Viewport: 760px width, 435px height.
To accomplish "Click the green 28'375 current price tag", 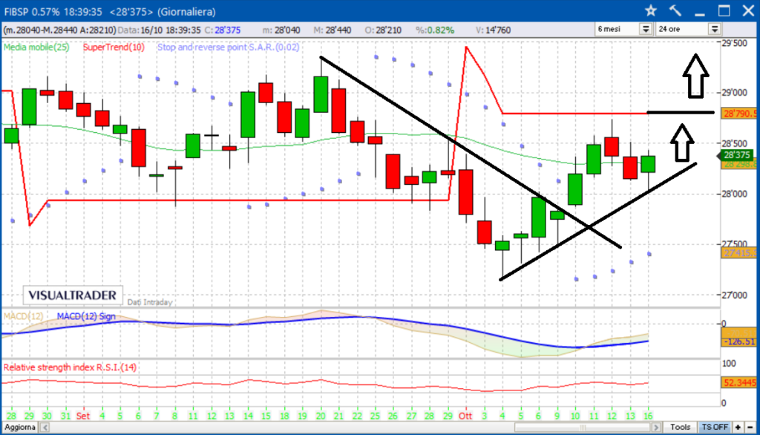I will 735,155.
